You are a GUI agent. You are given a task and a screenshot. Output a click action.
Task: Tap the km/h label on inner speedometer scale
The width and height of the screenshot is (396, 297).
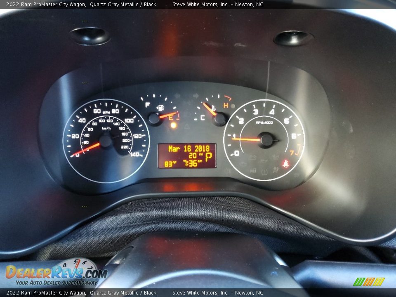point(106,128)
